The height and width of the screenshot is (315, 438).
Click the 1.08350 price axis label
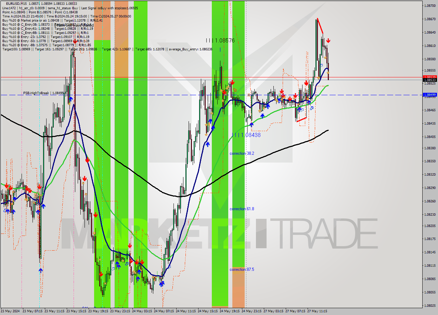pos(429,161)
